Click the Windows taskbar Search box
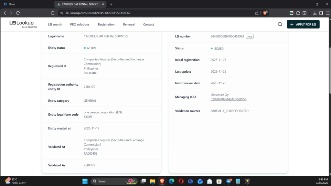331x186 pixels. pos(114,181)
